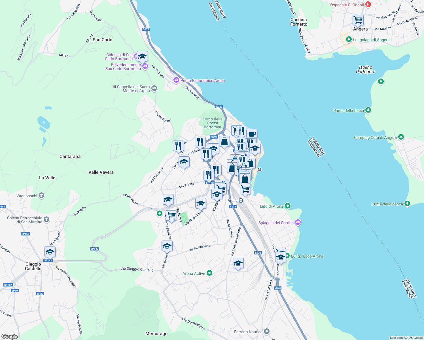This screenshot has width=424, height=340.
Task: Select the Chiesa Parrocchiale di San Martino church icon
Action: coord(46,219)
